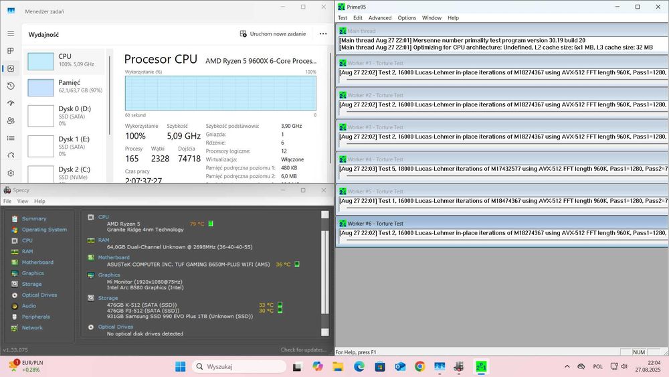Select Operating System in Speccy sidebar
This screenshot has width=669, height=377.
(44, 230)
